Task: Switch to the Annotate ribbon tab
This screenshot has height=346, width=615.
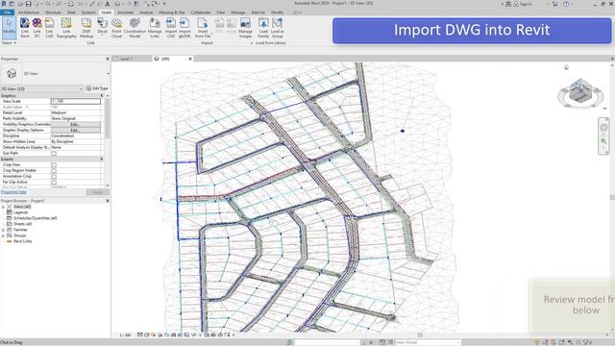Action: tap(126, 12)
